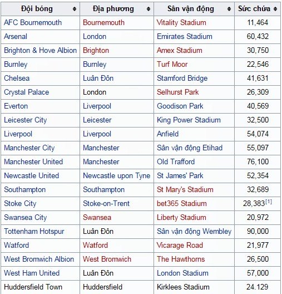This screenshot has width=282, height=294.
Task: Follow the Stamford Bridge stadium link
Action: pos(182,78)
